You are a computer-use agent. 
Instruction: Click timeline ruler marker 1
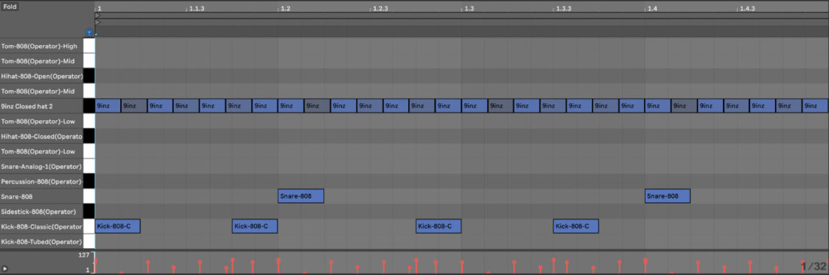(x=99, y=9)
